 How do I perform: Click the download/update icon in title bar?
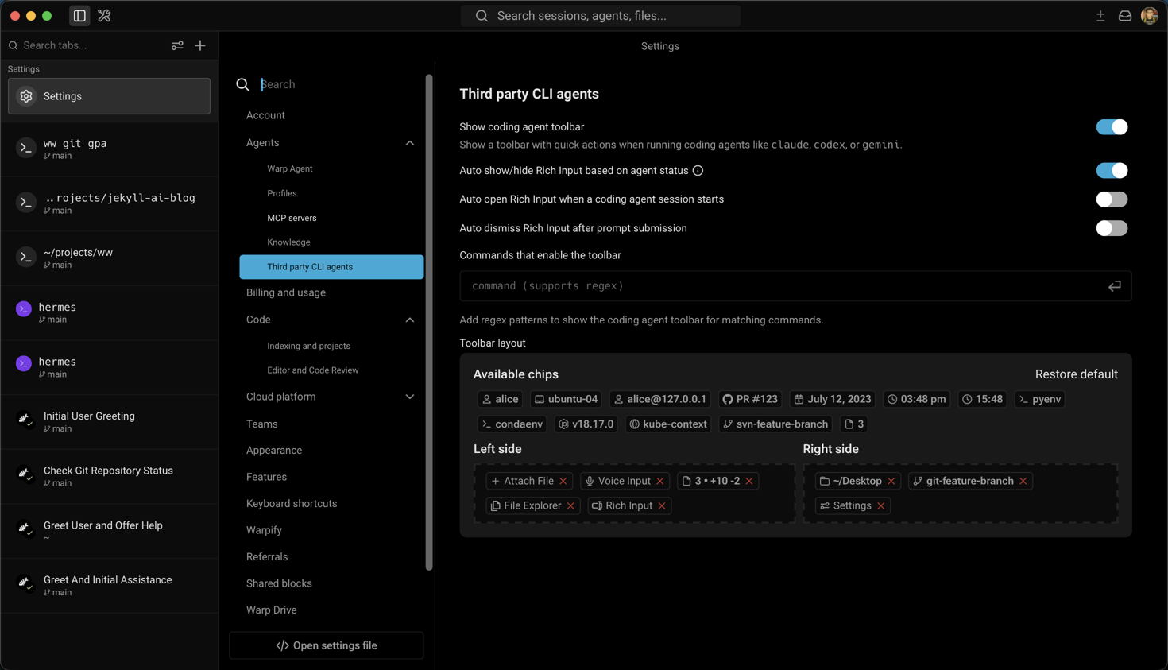pyautogui.click(x=1100, y=16)
